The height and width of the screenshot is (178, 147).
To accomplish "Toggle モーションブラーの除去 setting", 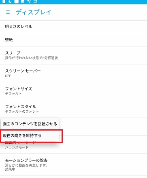I will coord(73,165).
